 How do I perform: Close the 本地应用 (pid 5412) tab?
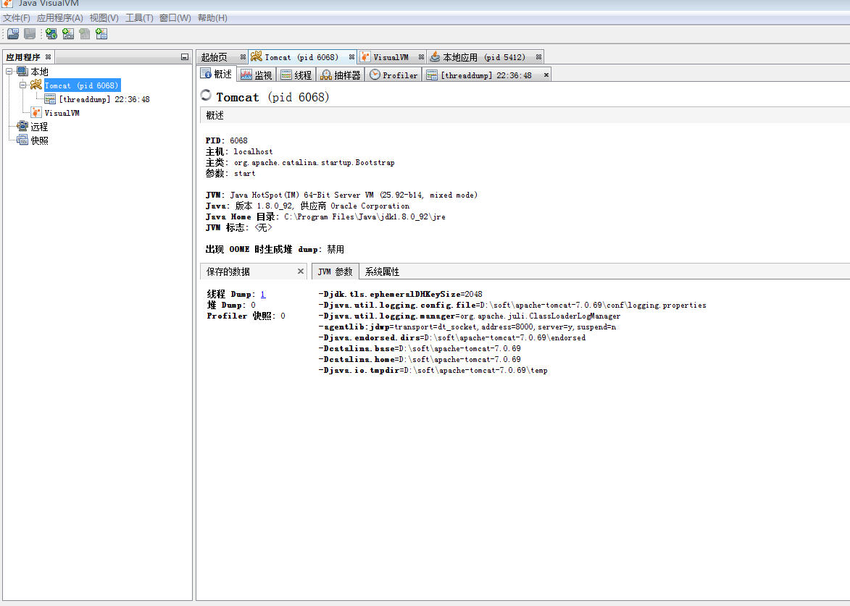click(x=538, y=57)
